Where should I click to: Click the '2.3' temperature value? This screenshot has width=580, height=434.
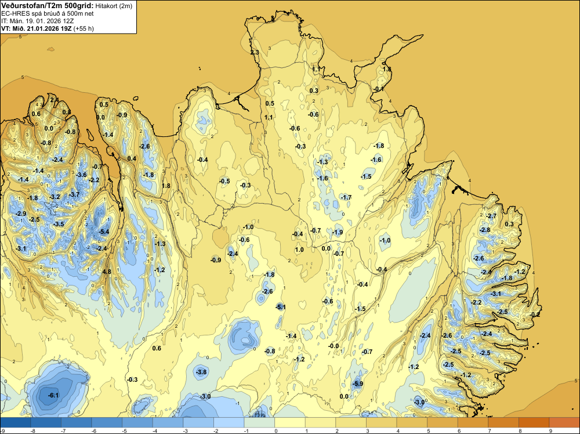[x=255, y=53]
